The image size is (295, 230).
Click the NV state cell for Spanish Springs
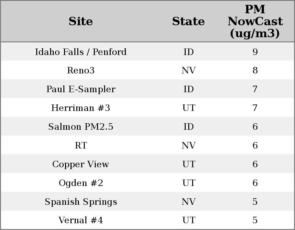[x=189, y=202]
